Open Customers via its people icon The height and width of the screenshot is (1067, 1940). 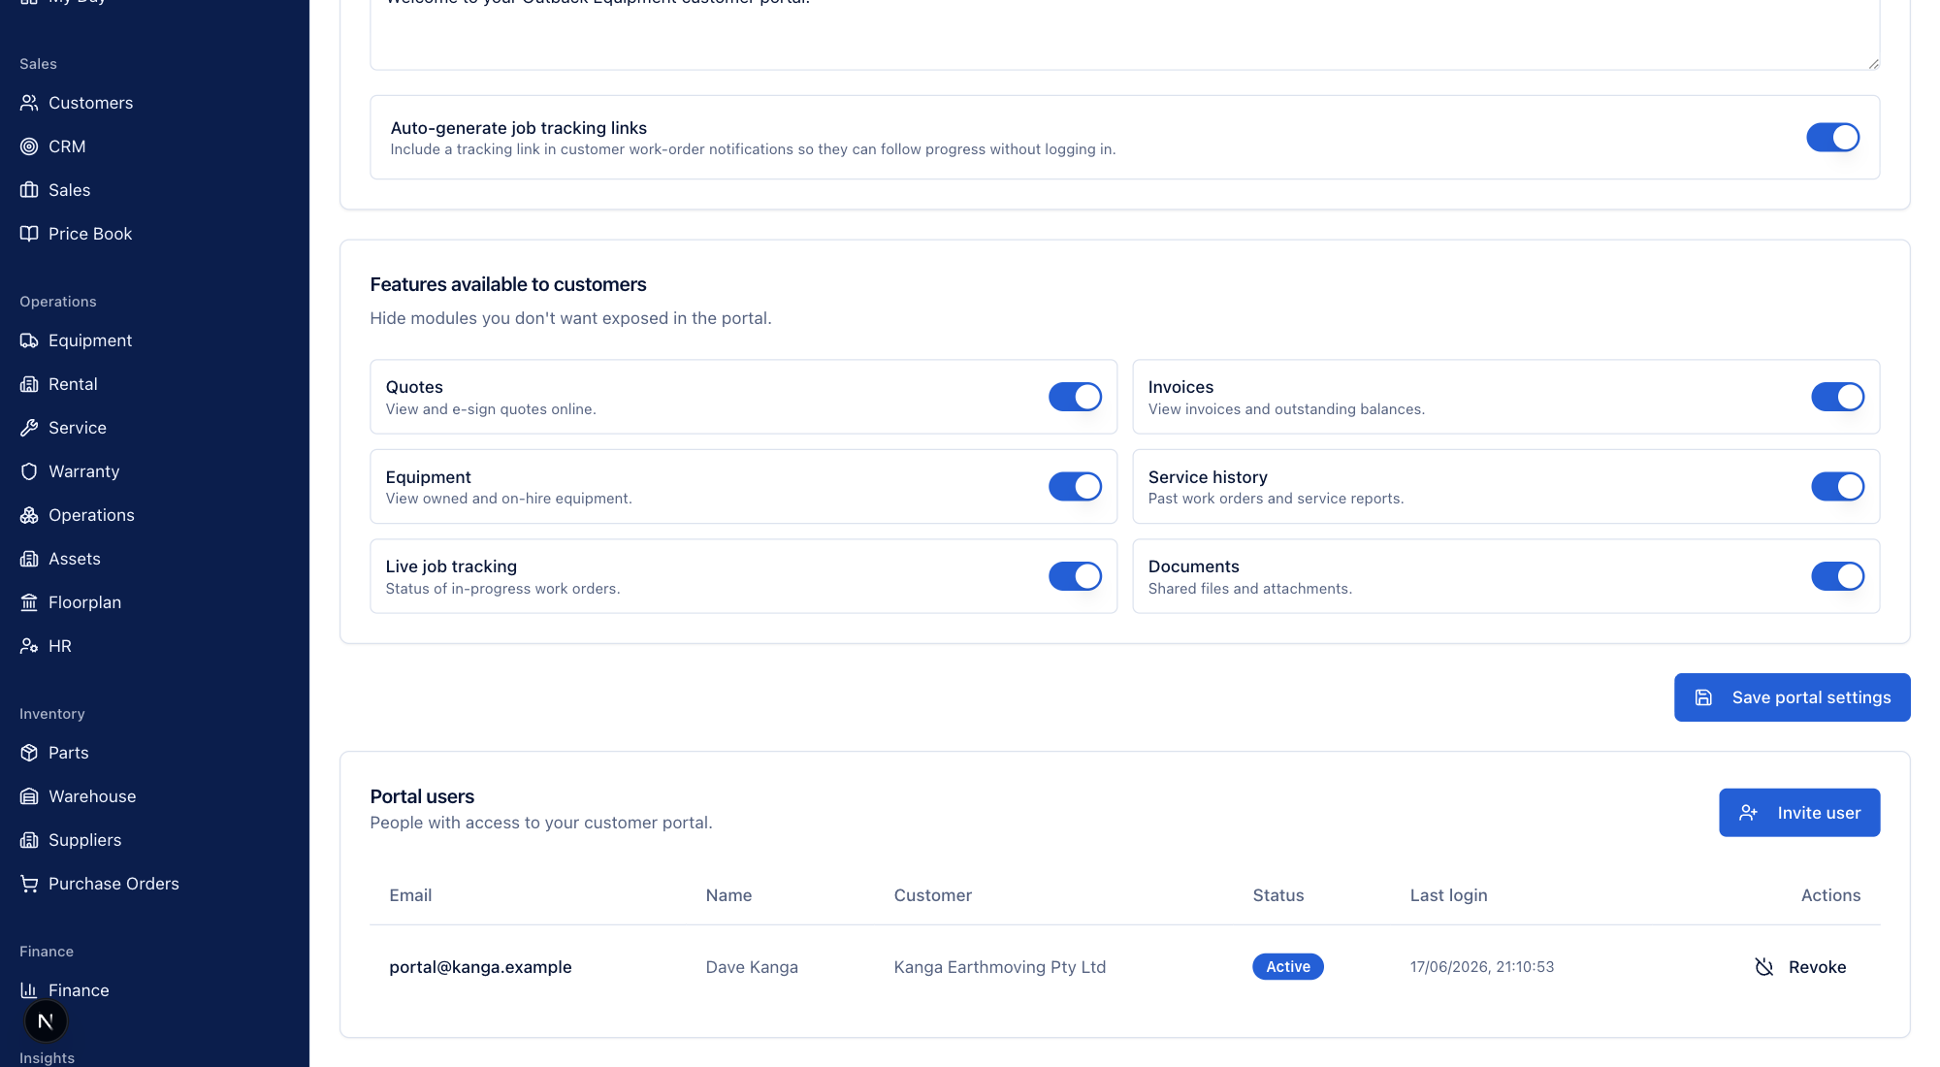[x=29, y=103]
